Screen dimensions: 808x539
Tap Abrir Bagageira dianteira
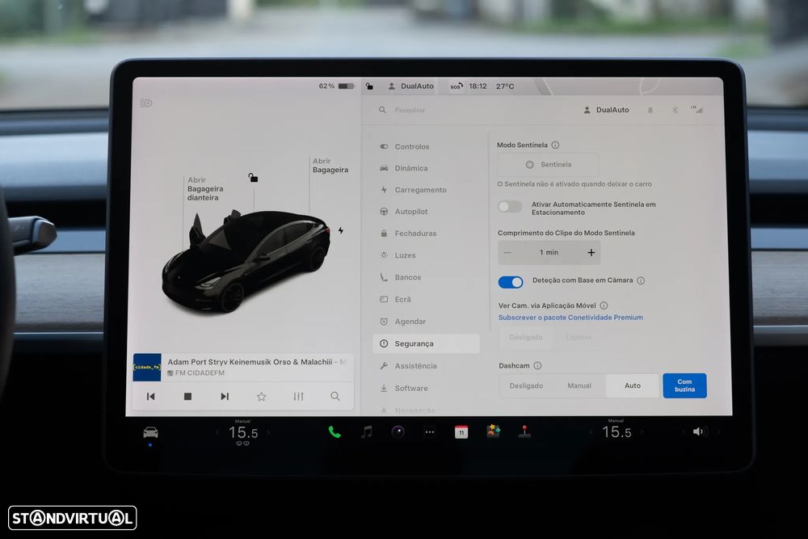[205, 188]
